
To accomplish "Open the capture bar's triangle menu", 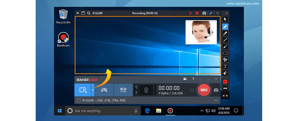I will [78, 13].
